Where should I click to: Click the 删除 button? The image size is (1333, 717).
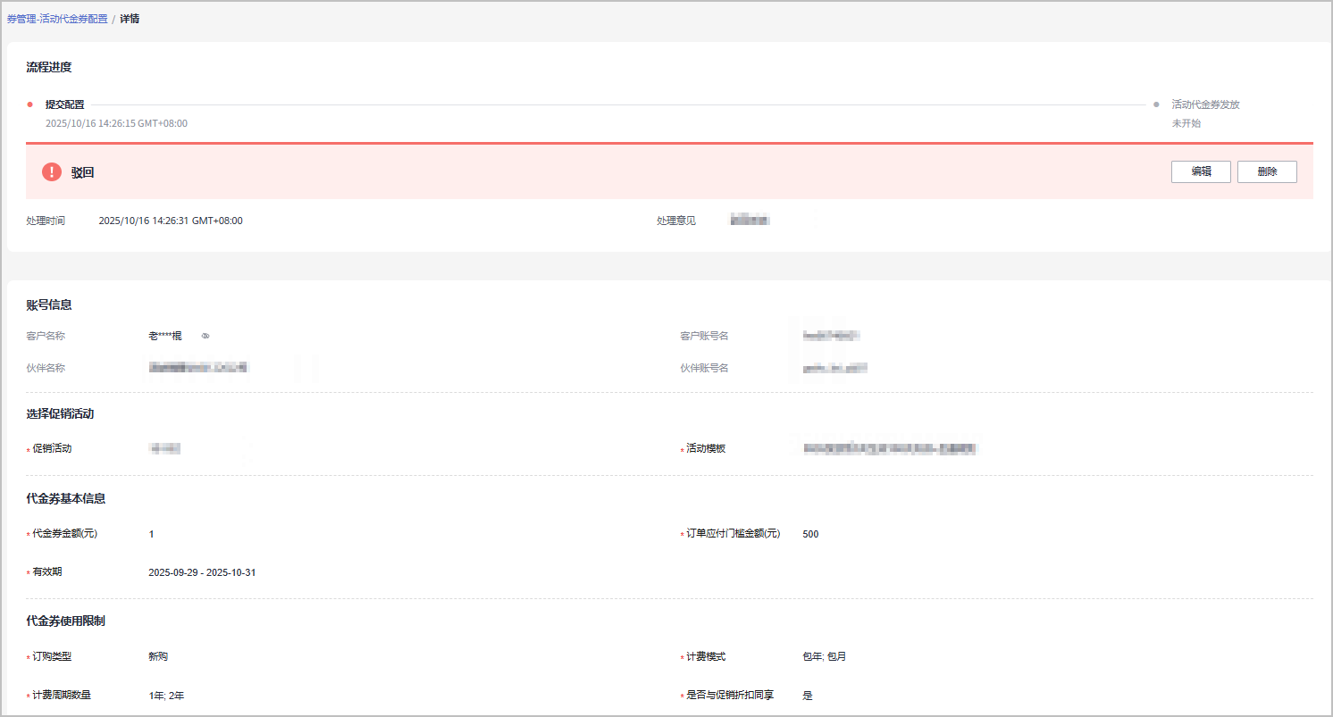tap(1267, 172)
